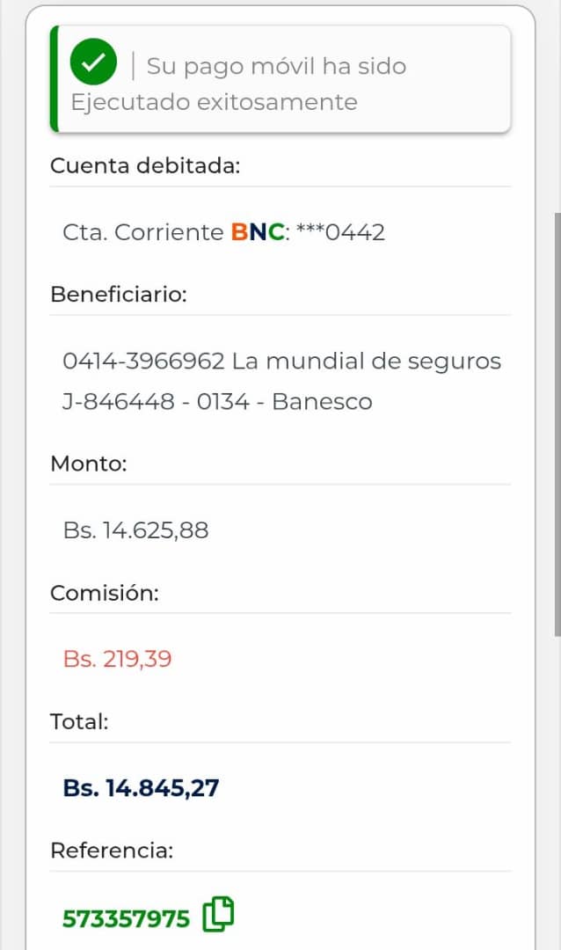
Task: Select the 'Su pago móvil ha sido' message
Action: (x=276, y=66)
